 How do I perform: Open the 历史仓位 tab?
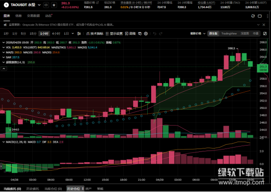(x=73, y=189)
